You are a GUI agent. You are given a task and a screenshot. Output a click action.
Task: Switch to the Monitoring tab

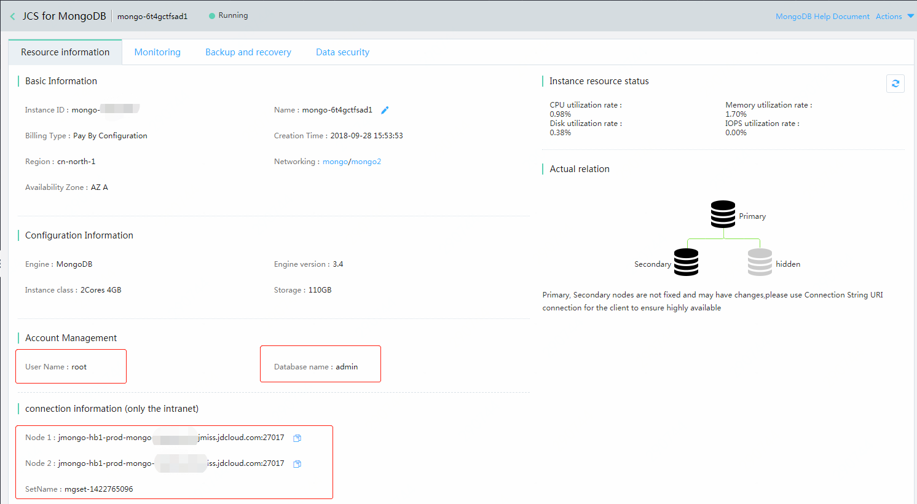tap(157, 52)
